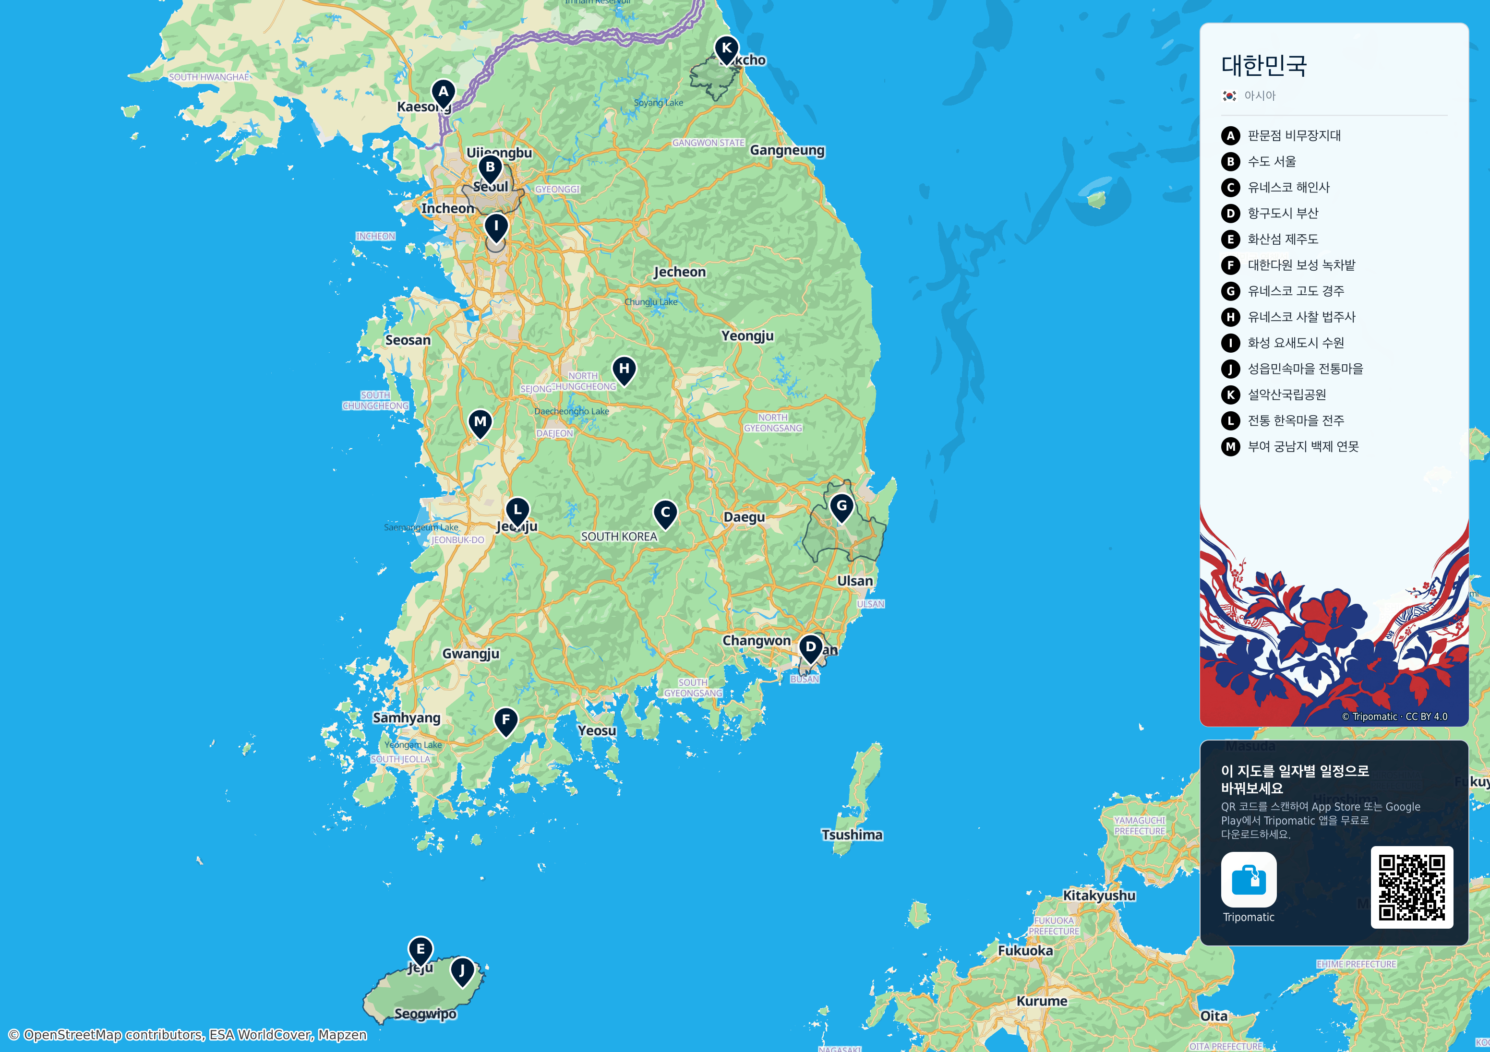Click map pin L at Jeonju
The image size is (1490, 1052).
(517, 512)
